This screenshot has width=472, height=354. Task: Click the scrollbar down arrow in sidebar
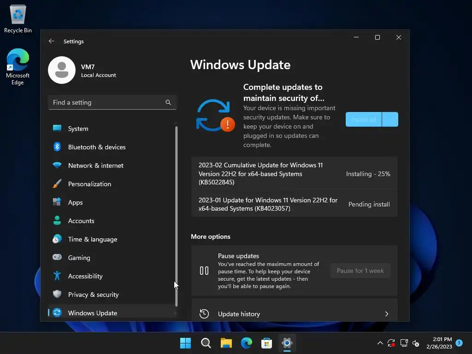point(176,313)
